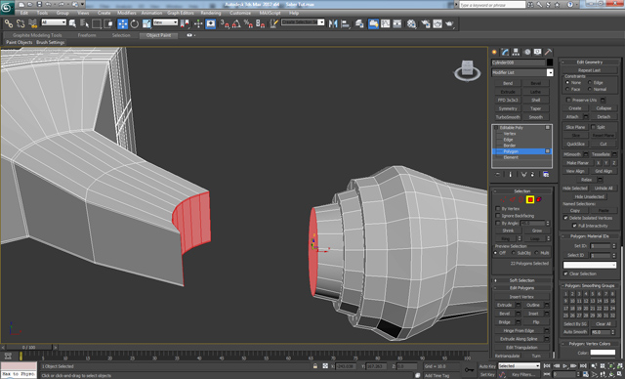Click the object color swatch beside name
The image size is (625, 379).
coord(550,63)
